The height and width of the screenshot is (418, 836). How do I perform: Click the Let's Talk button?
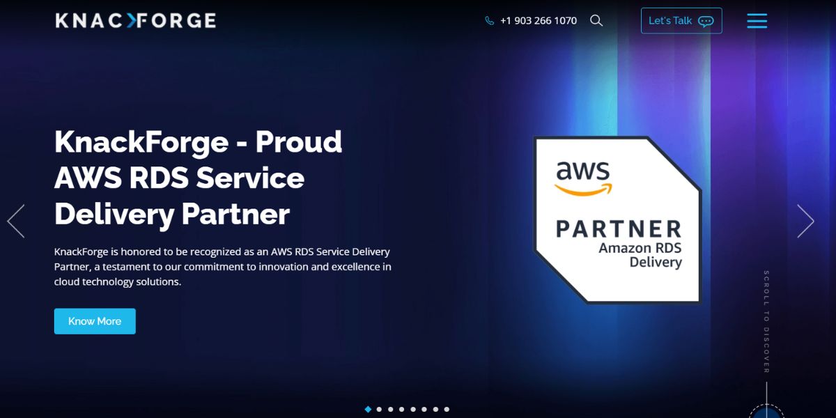pyautogui.click(x=681, y=21)
